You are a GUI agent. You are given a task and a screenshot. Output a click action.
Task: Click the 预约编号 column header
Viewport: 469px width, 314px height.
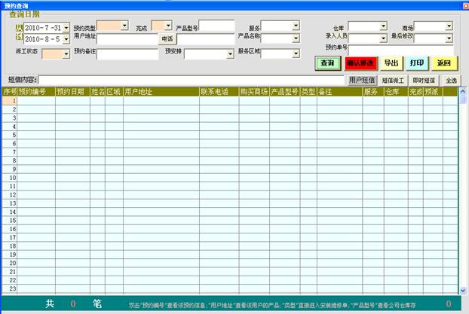point(36,92)
